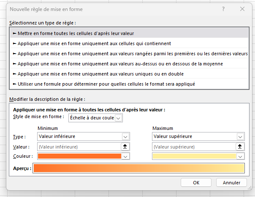Open the Style de mise en forme dropdown

click(118, 118)
